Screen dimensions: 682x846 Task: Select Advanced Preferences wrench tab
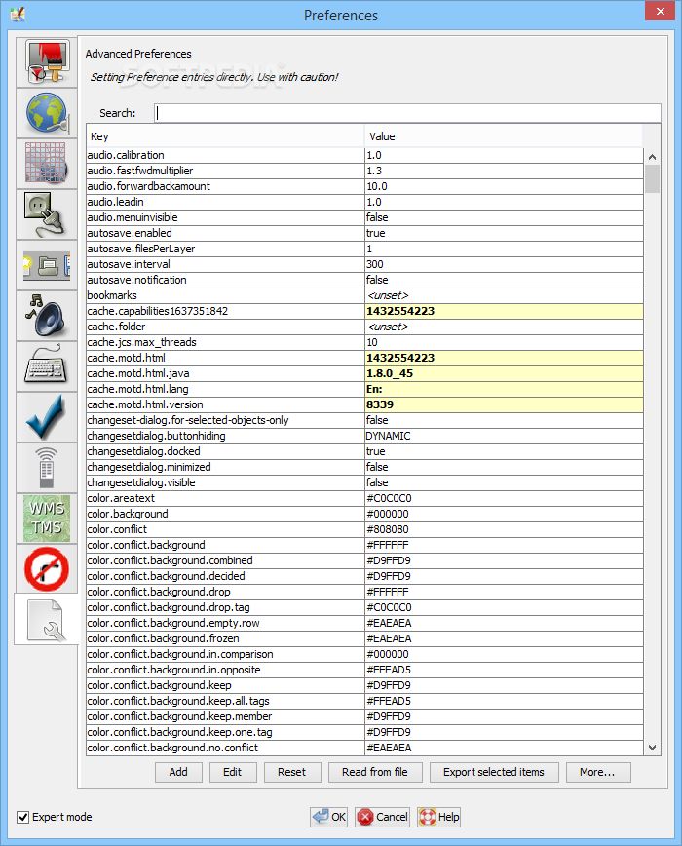click(x=47, y=620)
